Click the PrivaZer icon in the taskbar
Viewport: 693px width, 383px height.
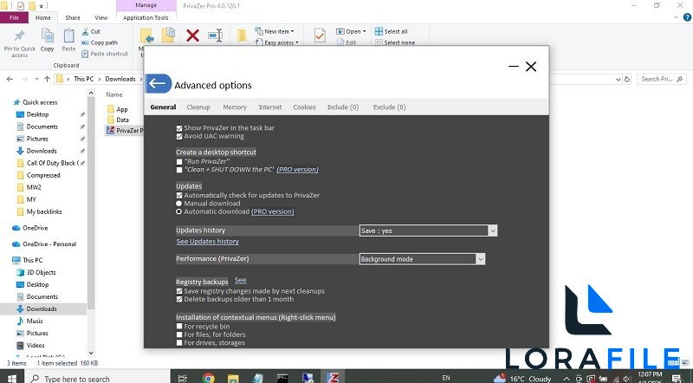333,378
